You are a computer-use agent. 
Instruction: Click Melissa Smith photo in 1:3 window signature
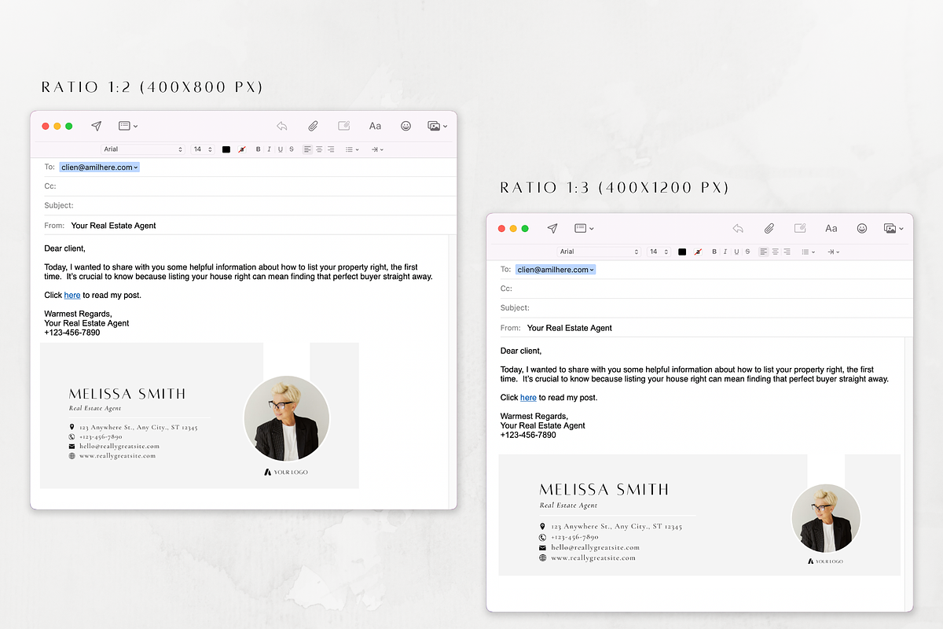[x=826, y=518]
